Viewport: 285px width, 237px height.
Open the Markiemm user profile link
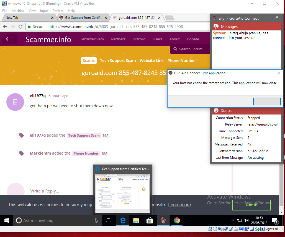tap(40, 153)
